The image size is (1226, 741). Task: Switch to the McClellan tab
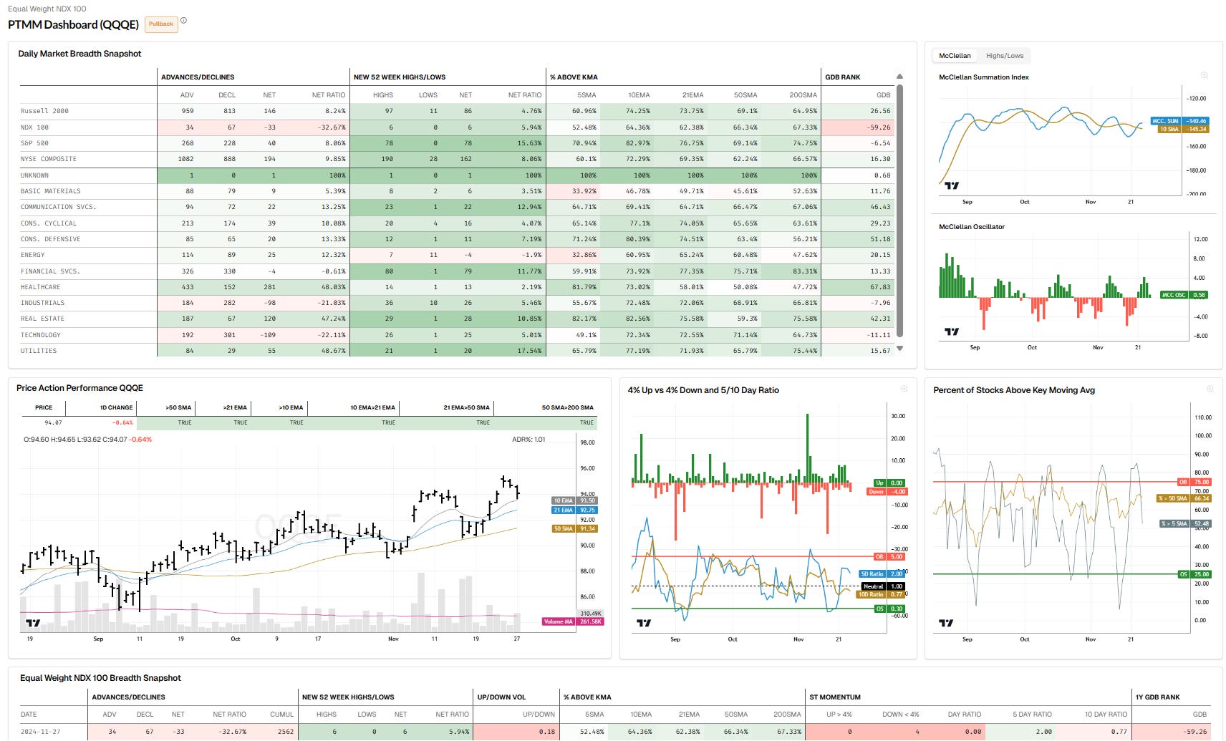point(955,56)
